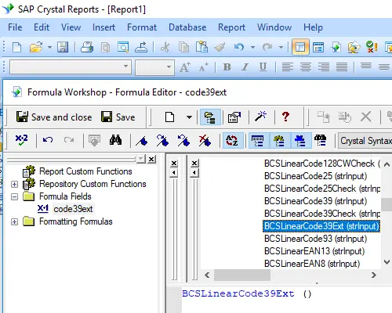The width and height of the screenshot is (392, 313).
Task: Align text left
Action: [288, 67]
